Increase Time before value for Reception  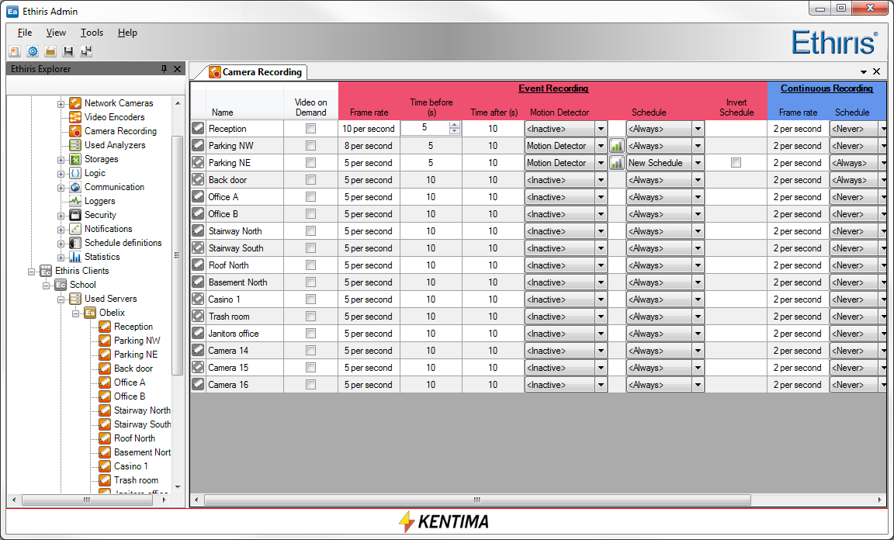point(455,126)
